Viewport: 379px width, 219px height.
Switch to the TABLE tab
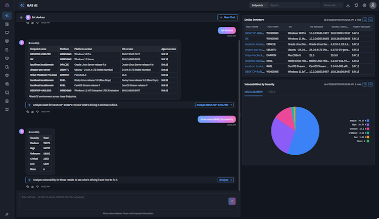click(x=272, y=92)
